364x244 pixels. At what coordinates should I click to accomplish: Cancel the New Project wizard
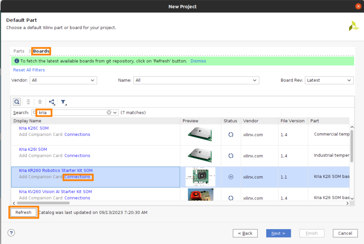click(345, 233)
